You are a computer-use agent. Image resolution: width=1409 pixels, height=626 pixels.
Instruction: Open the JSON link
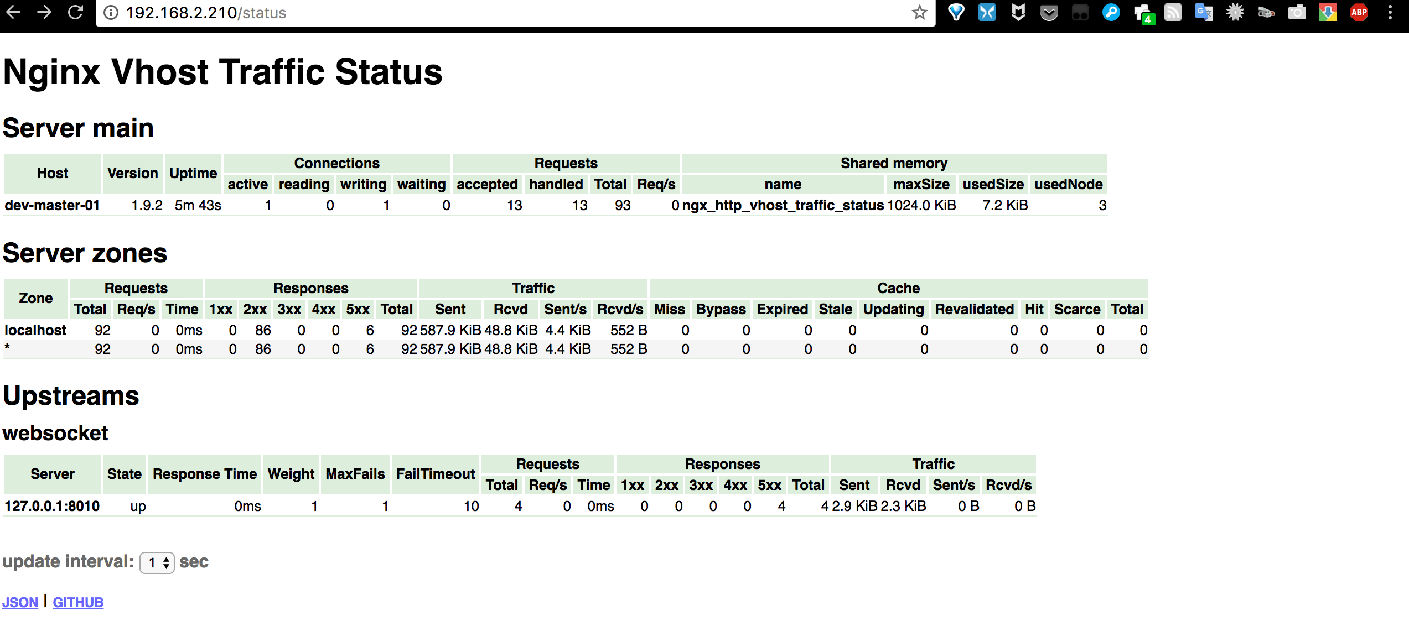point(20,602)
